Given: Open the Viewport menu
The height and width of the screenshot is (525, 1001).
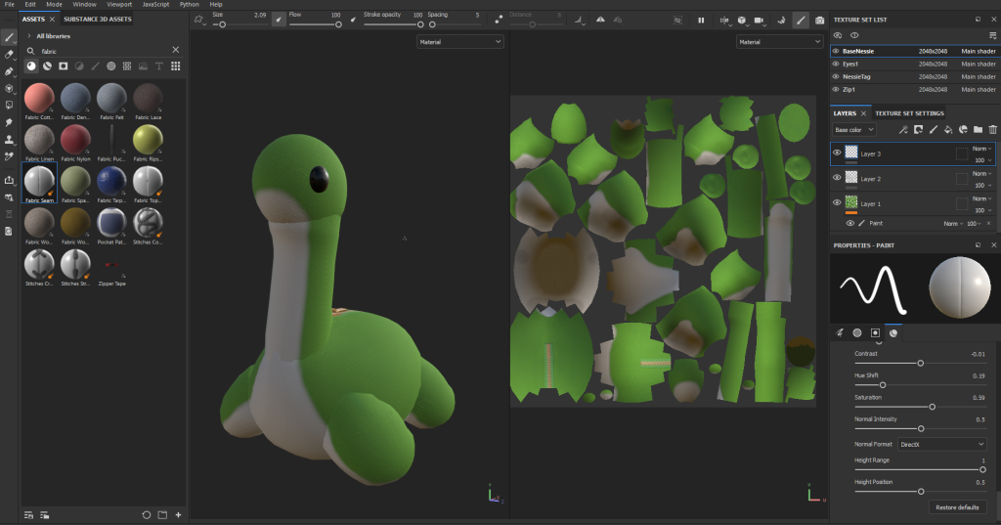Looking at the screenshot, I should click(118, 5).
